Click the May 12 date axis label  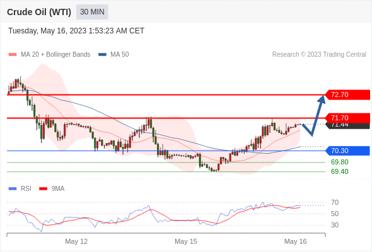[x=76, y=241]
